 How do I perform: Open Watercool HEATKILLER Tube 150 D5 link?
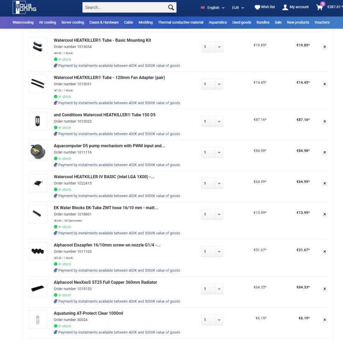coord(105,115)
